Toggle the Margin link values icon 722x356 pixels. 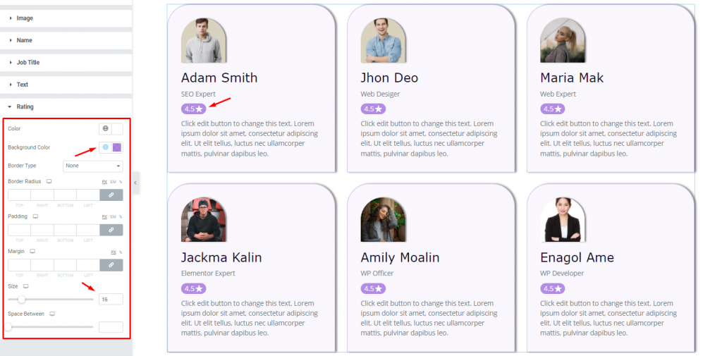coord(111,265)
